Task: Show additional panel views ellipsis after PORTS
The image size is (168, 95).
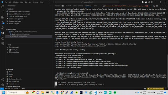Action: [100, 6]
